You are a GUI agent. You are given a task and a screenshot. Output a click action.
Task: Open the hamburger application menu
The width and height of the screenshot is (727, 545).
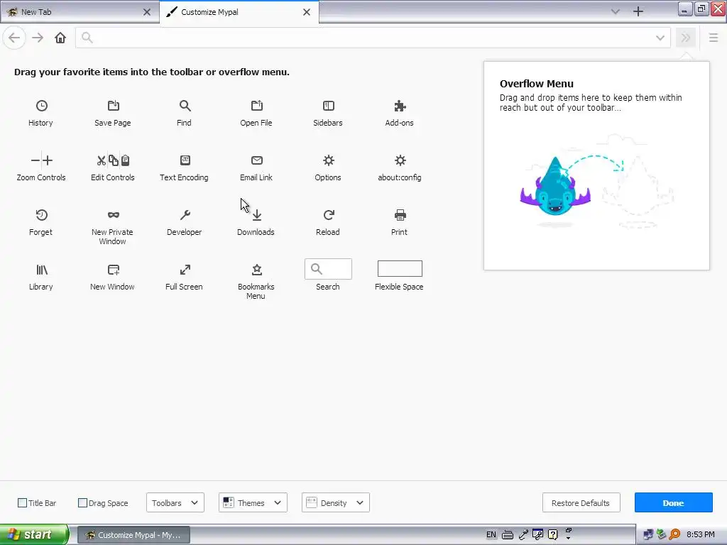[714, 38]
